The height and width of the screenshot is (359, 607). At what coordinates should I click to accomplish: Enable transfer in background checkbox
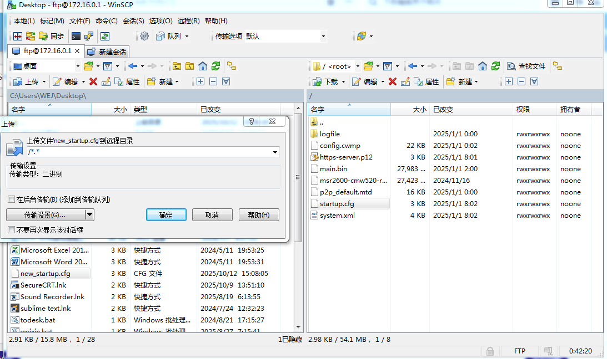click(x=12, y=199)
